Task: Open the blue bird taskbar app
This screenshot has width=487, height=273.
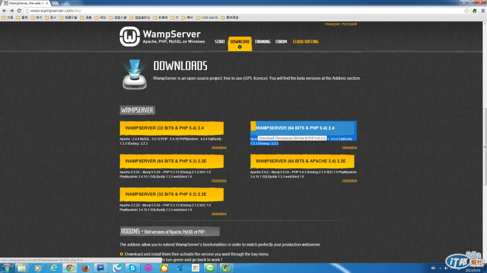Action: (x=180, y=268)
